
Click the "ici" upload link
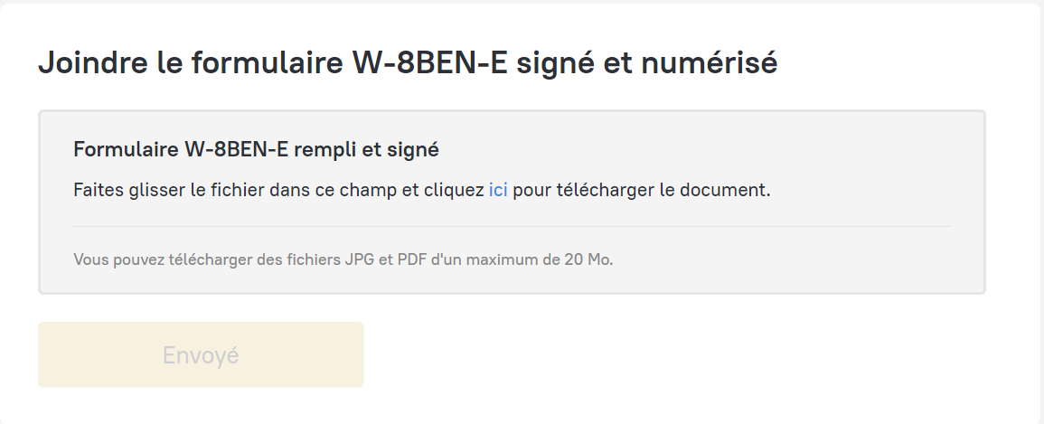click(498, 191)
